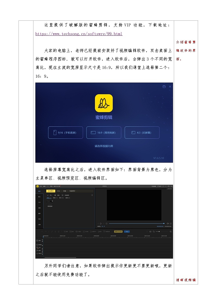Click the undo arrow in the timeline toolbar
216x306 pixels.
(x=42, y=231)
